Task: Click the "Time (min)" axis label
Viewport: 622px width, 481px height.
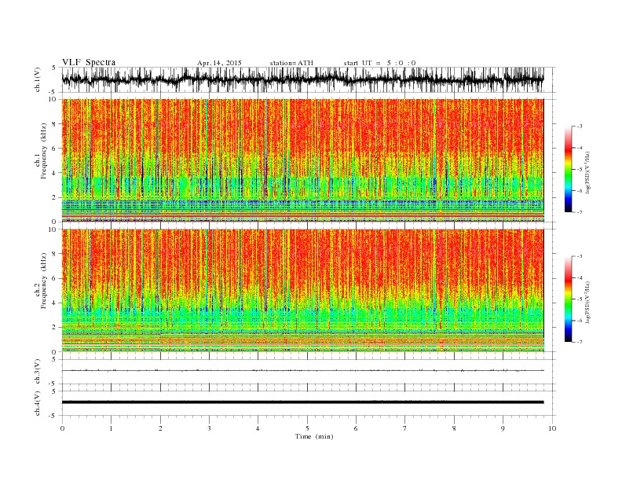Action: tap(314, 436)
